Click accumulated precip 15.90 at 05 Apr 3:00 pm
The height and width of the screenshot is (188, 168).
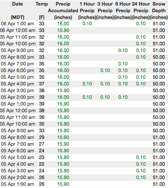click(x=63, y=91)
